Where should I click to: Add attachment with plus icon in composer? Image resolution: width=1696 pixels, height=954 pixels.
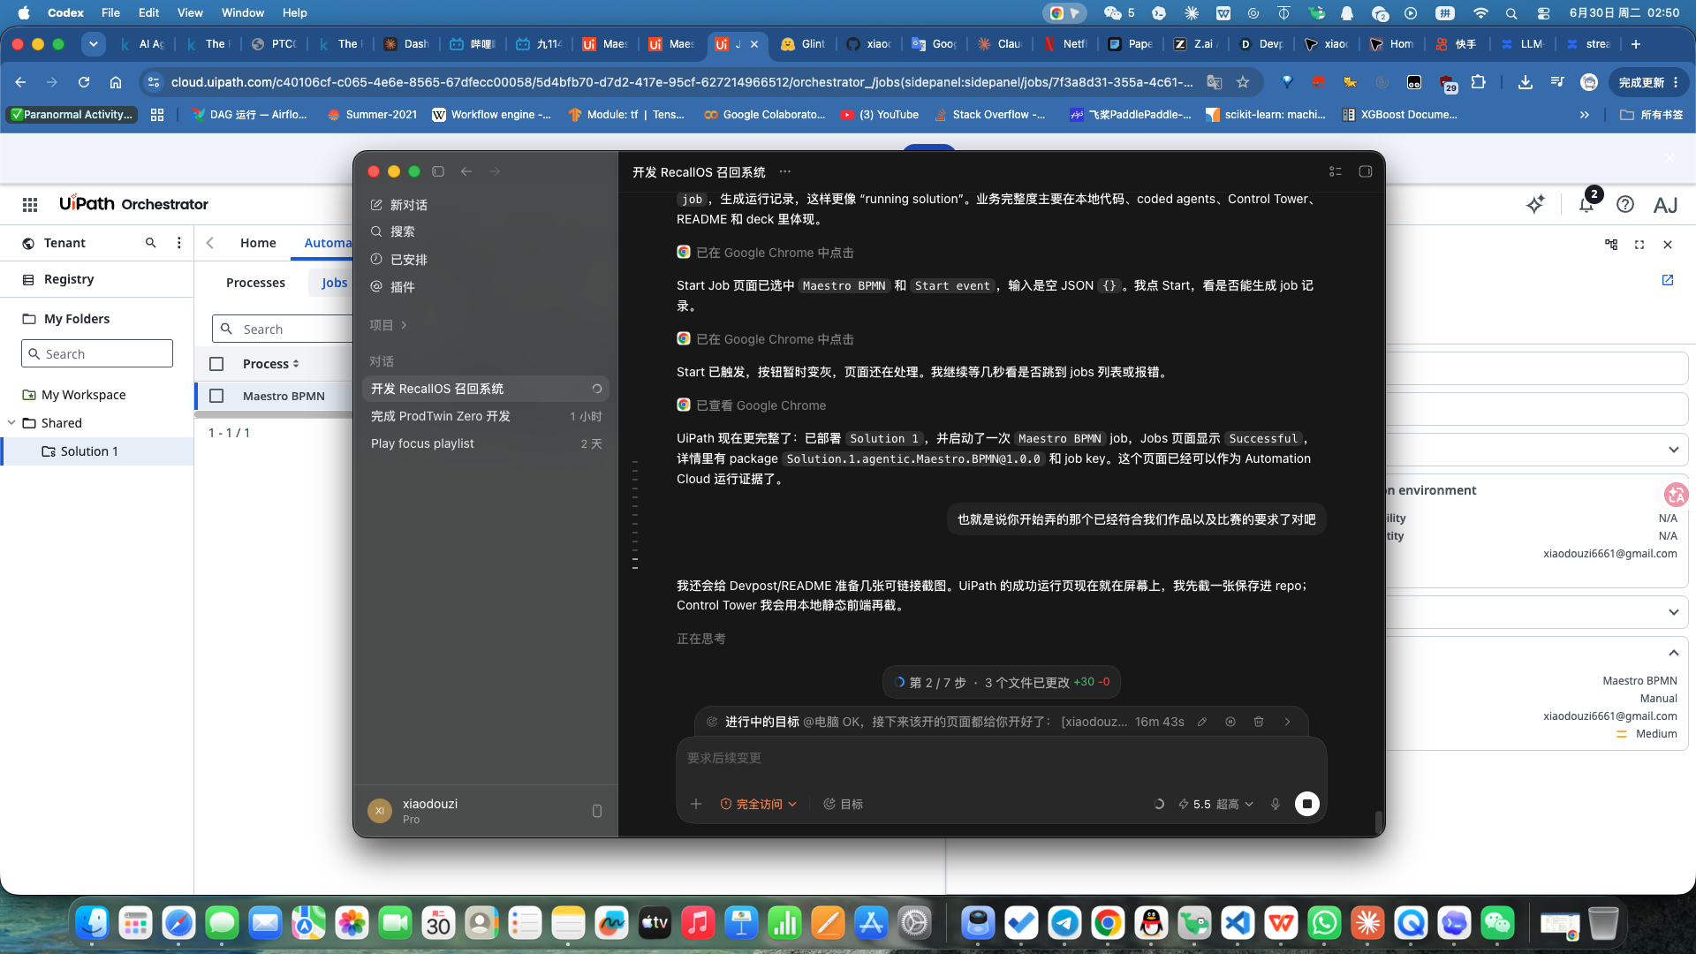696,804
